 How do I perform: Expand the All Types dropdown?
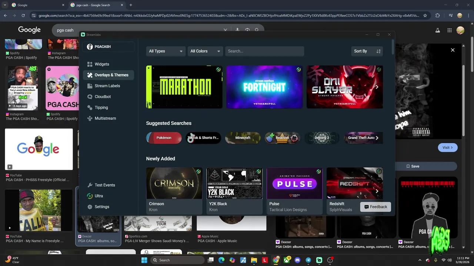coord(166,51)
